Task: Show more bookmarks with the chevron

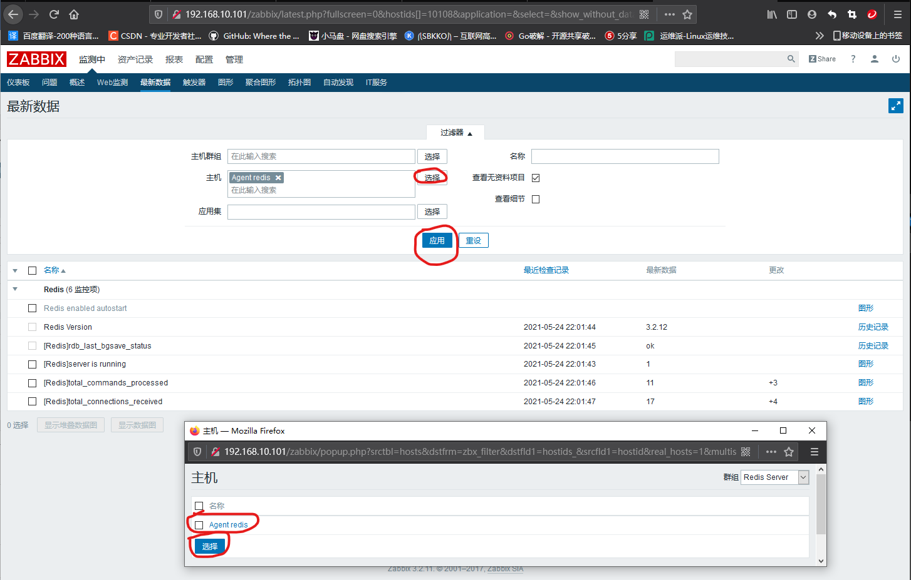Action: (819, 36)
